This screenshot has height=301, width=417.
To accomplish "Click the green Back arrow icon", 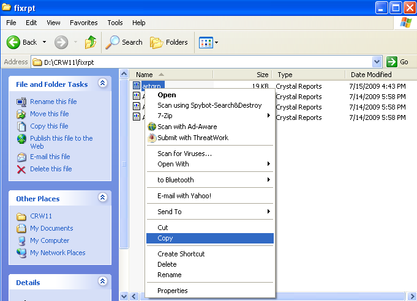I will point(13,42).
